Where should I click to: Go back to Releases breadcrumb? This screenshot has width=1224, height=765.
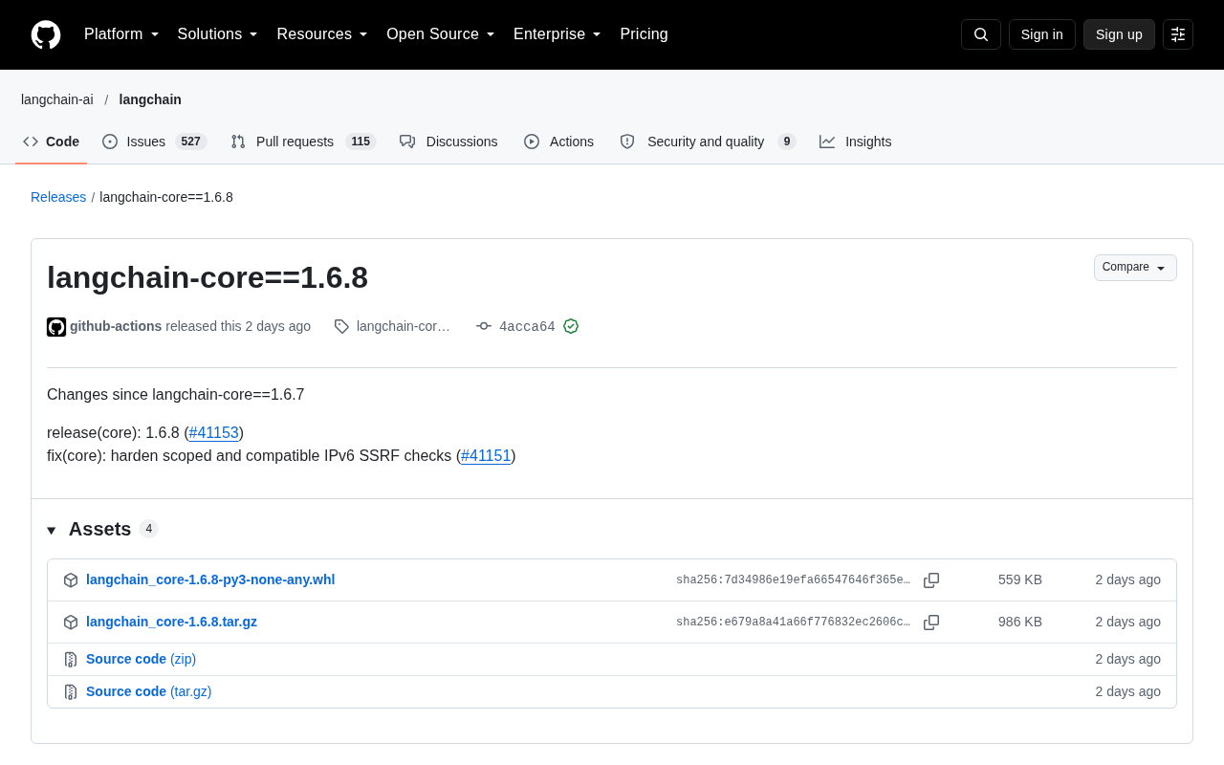pyautogui.click(x=58, y=197)
